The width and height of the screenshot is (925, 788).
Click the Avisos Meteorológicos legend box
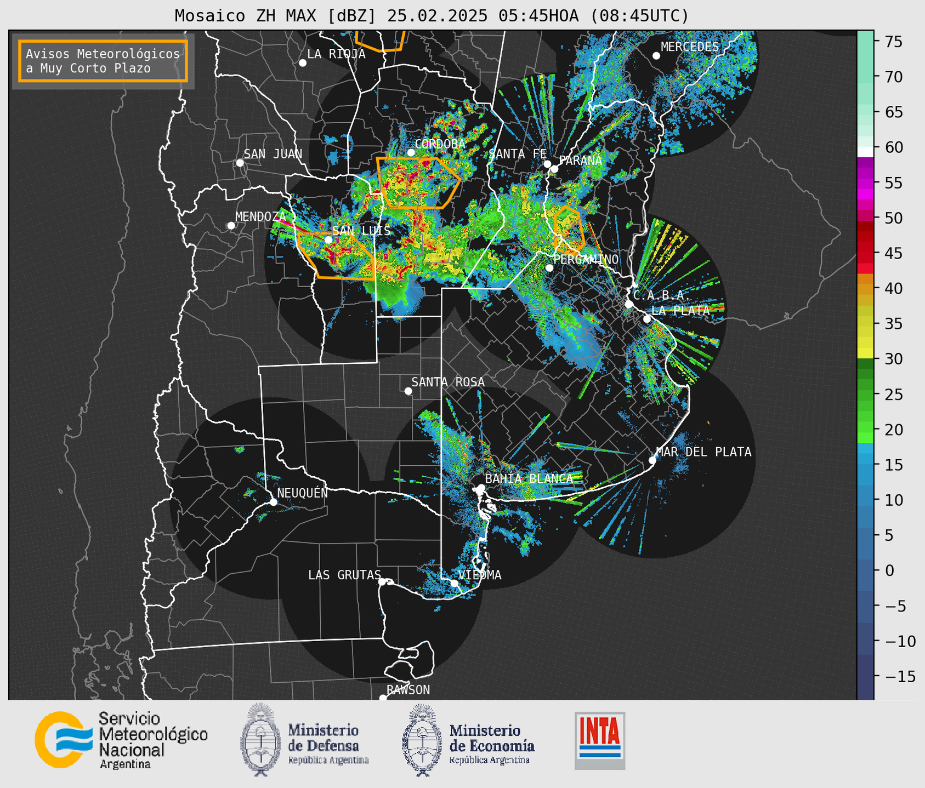click(x=103, y=61)
